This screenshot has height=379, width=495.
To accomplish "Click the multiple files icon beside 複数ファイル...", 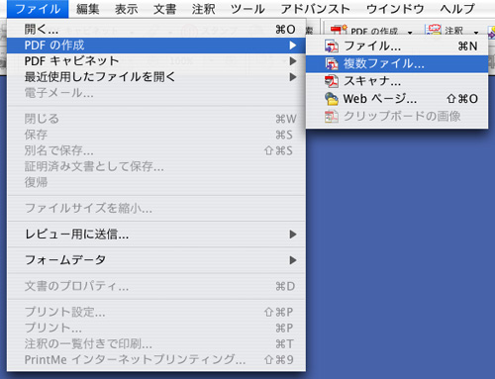I will (x=332, y=63).
